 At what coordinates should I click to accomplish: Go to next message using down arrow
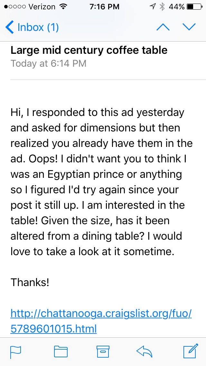[x=189, y=27]
